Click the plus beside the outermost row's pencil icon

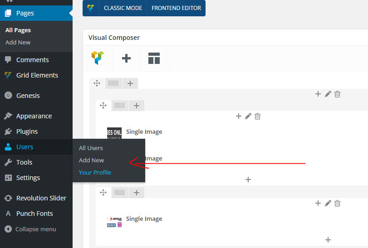pos(318,94)
